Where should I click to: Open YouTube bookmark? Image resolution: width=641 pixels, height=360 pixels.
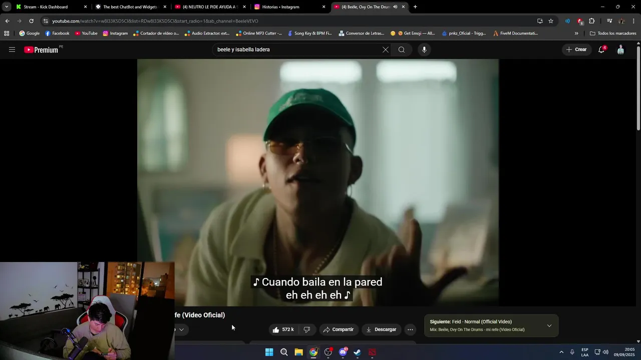point(86,33)
